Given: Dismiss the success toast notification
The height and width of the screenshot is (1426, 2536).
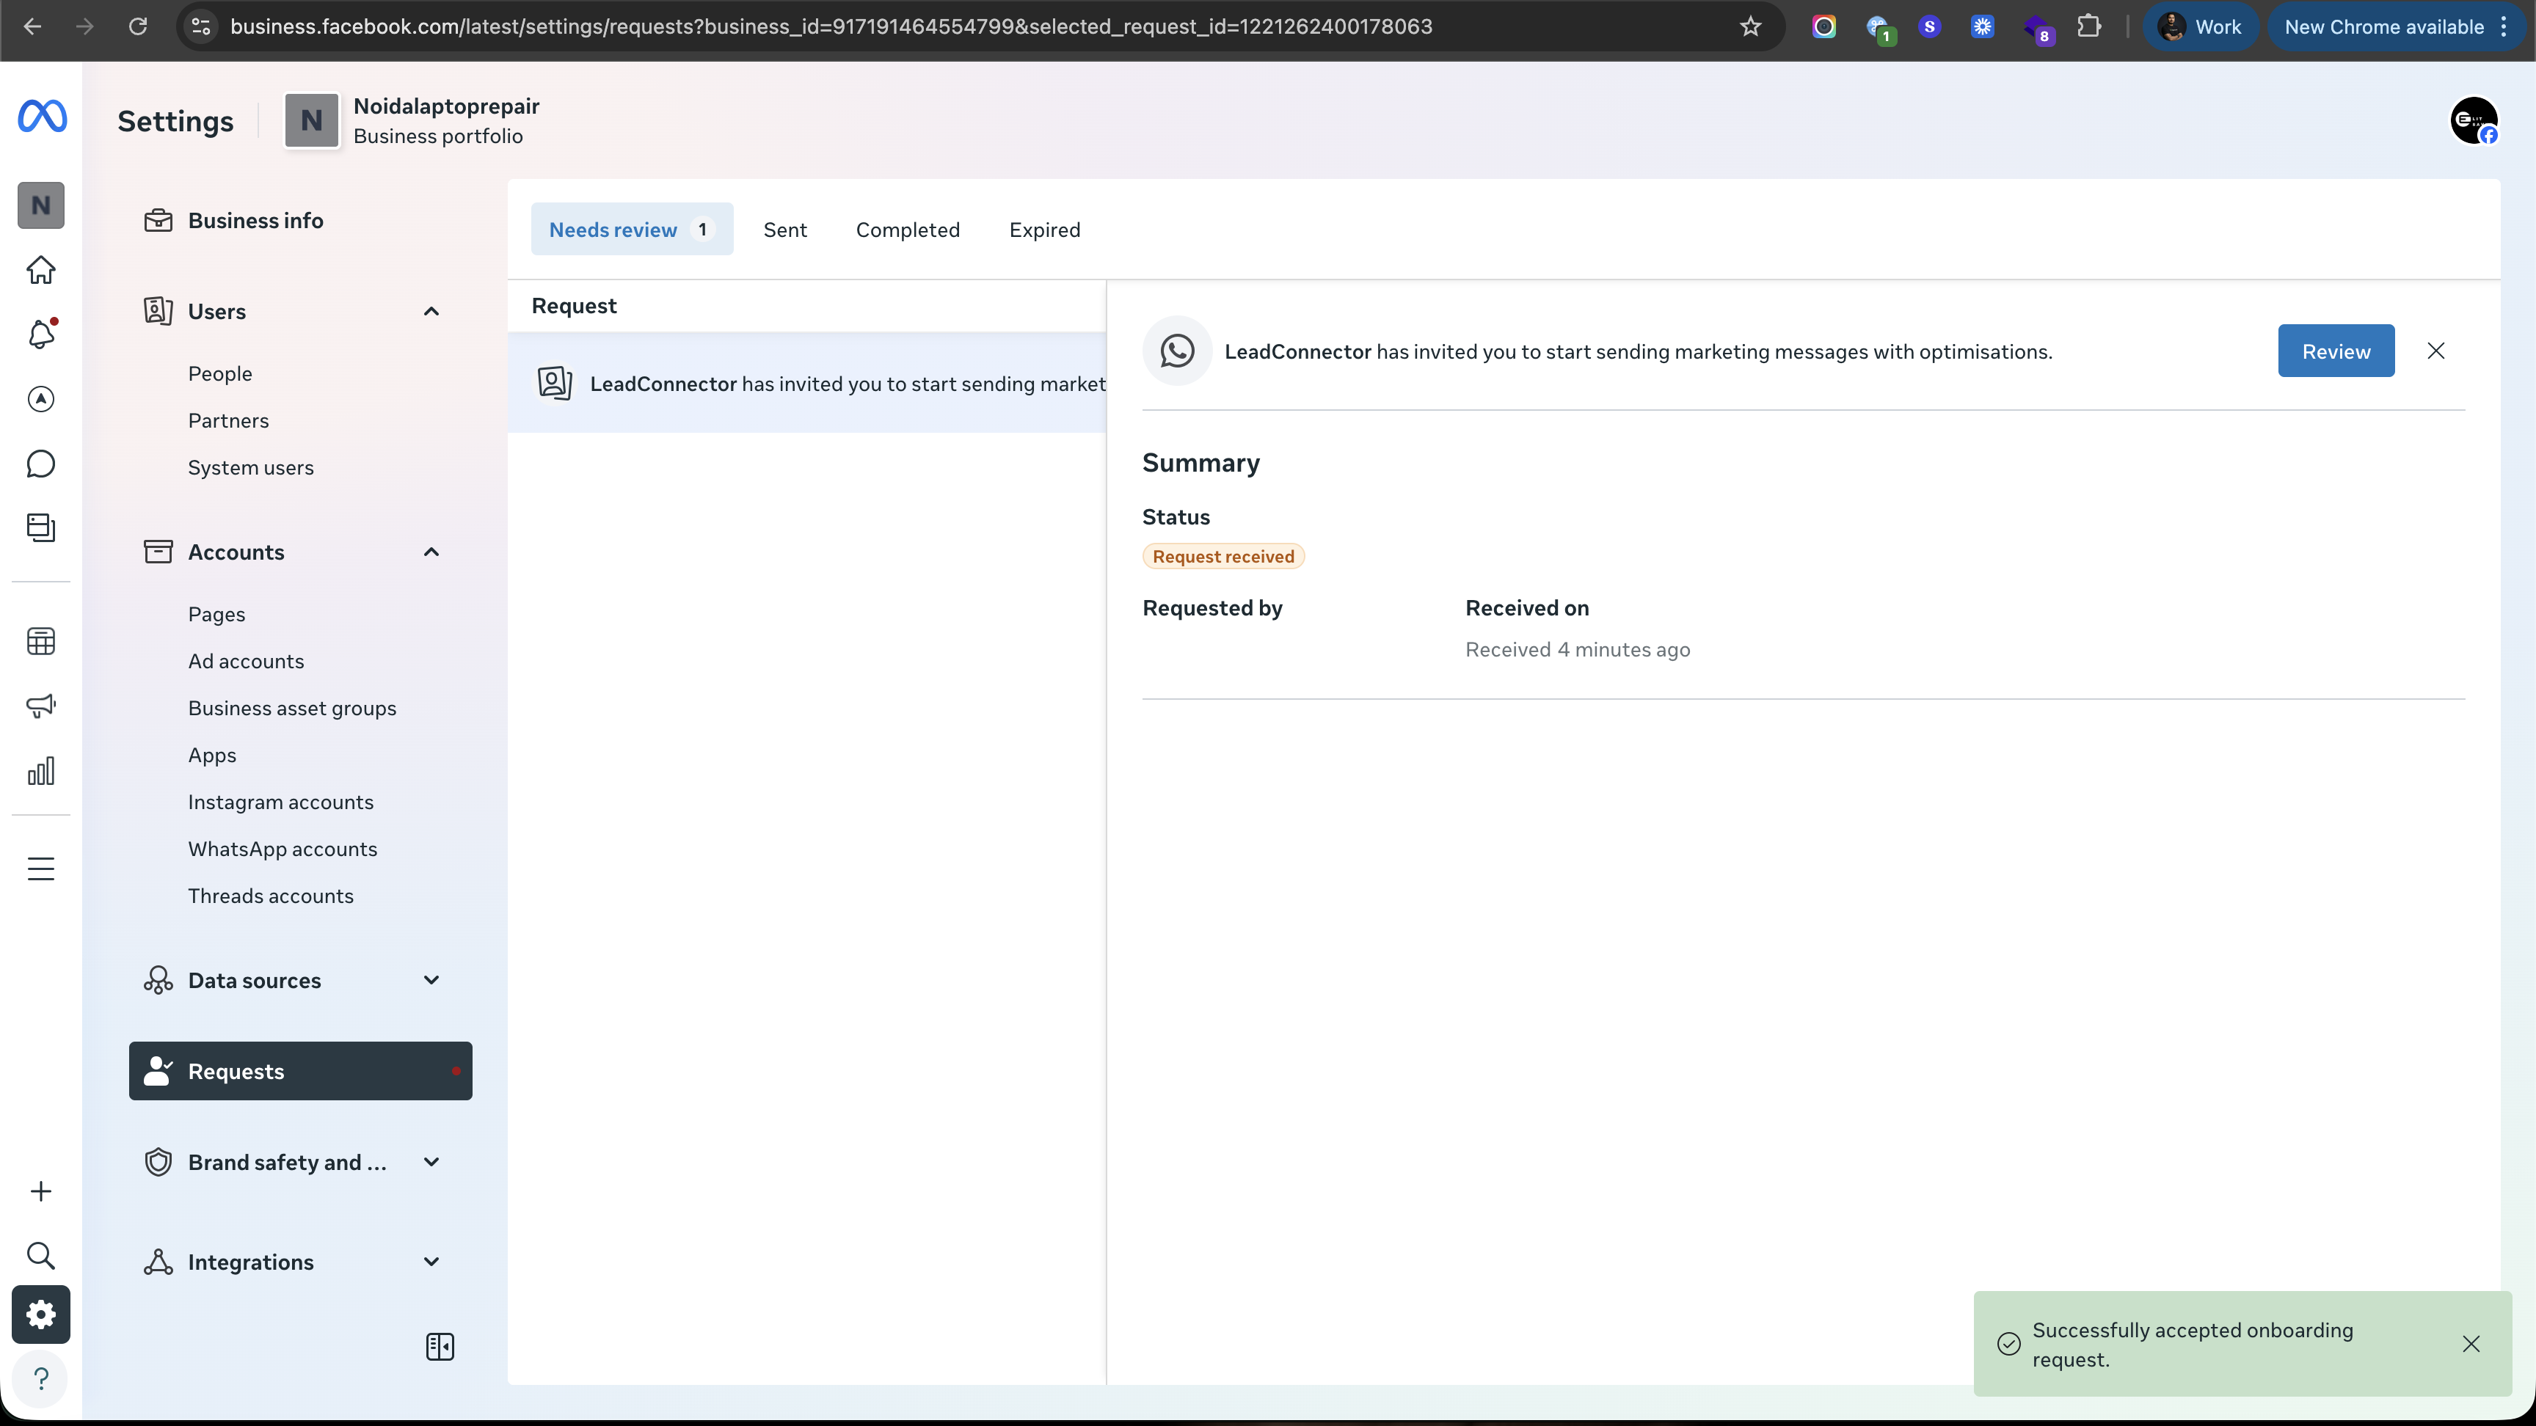Looking at the screenshot, I should 2470,1345.
